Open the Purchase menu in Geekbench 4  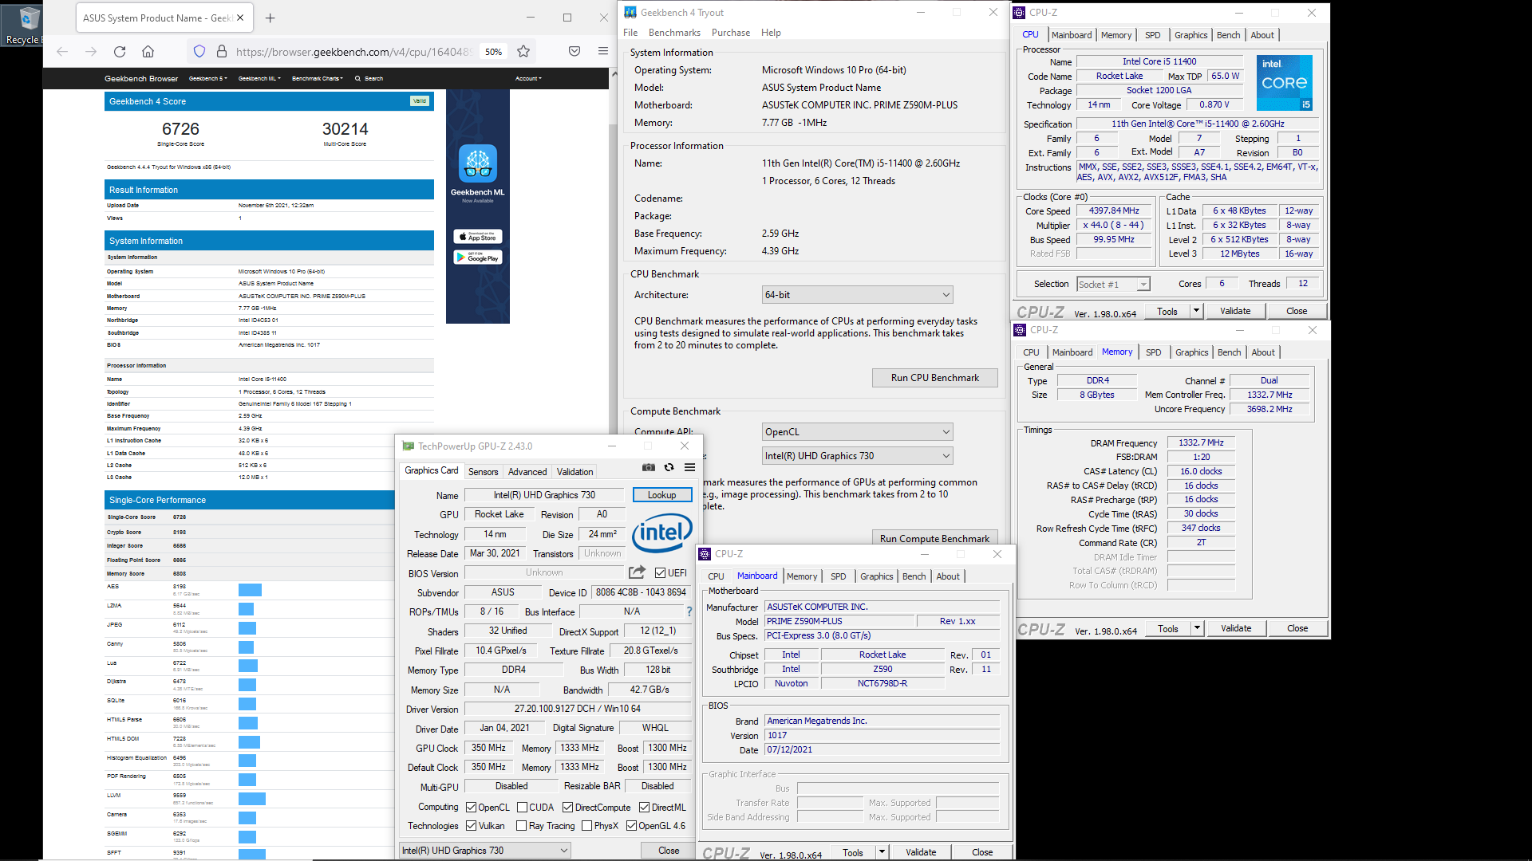point(731,33)
